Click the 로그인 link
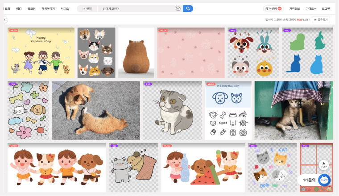 click(x=326, y=8)
